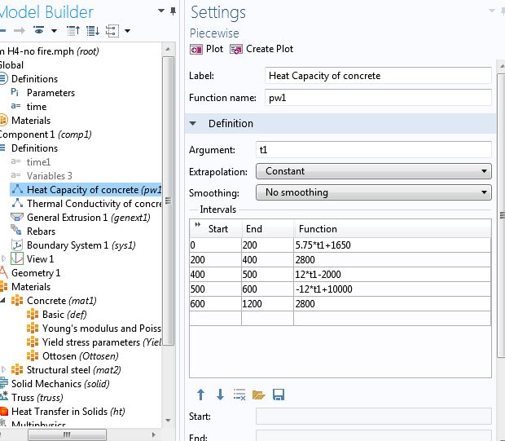
Task: Click the Show eye icon in Model Builder toolbar
Action: [x=39, y=31]
